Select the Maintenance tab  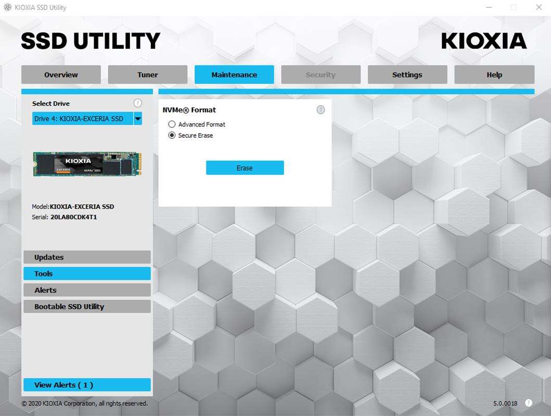pyautogui.click(x=234, y=75)
